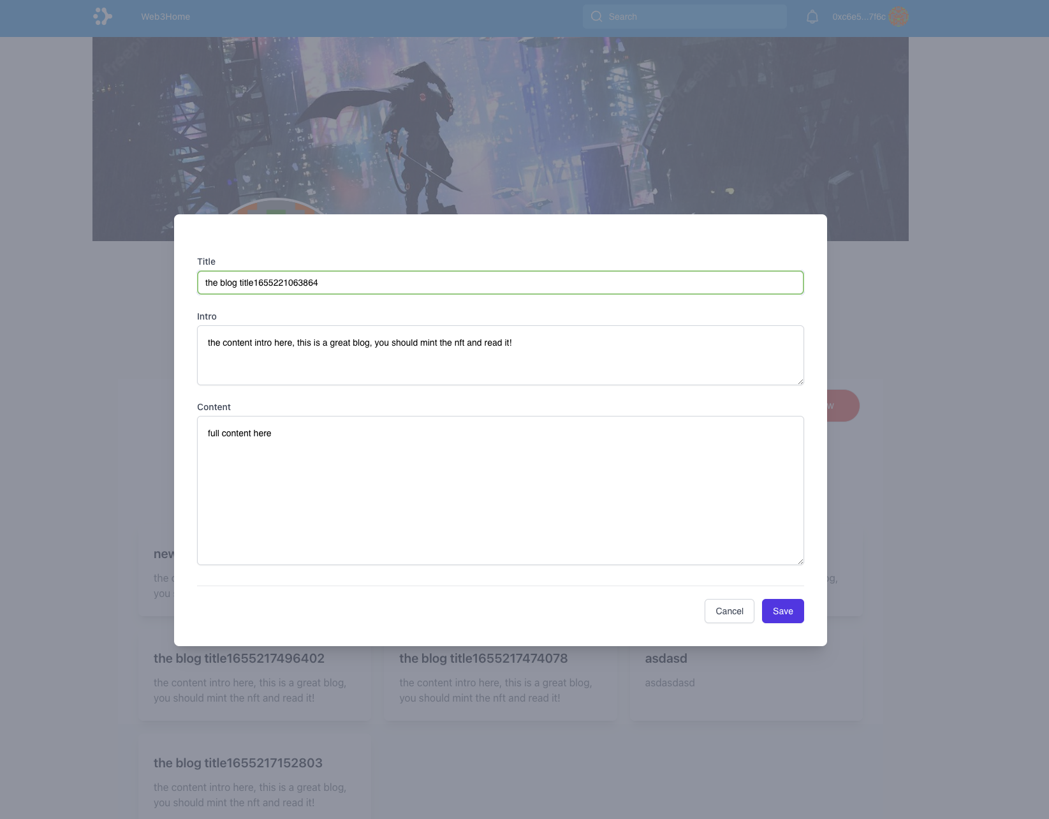
Task: Save the blog post
Action: (x=783, y=611)
